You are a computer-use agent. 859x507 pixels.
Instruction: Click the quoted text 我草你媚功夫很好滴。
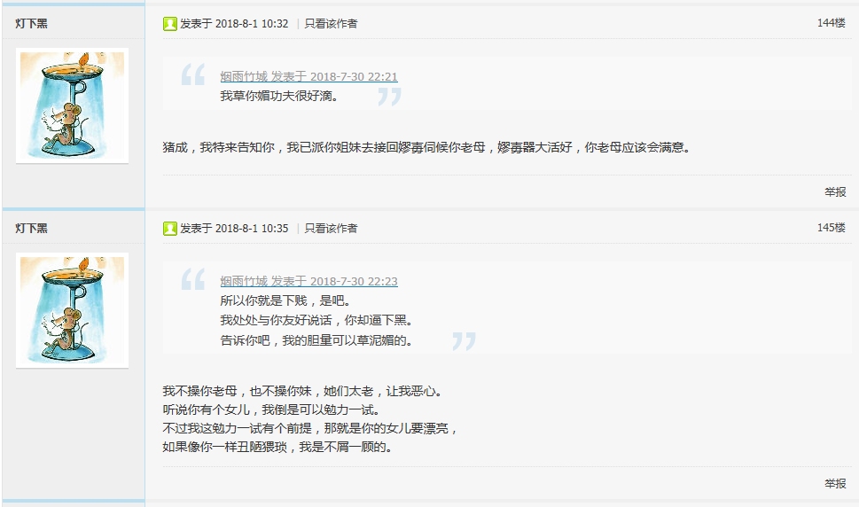tap(280, 97)
